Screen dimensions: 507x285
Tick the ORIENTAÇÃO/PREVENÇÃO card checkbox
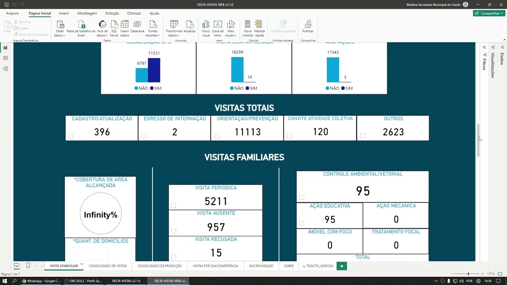(x=217, y=136)
